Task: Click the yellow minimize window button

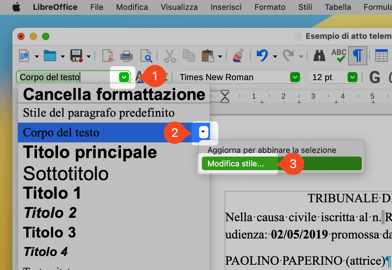Action: pos(33,36)
